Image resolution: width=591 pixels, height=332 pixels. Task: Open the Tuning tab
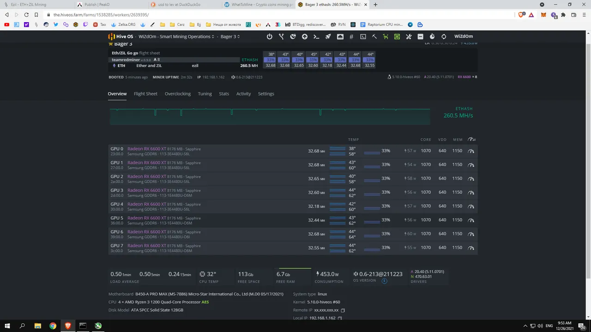coord(205,94)
